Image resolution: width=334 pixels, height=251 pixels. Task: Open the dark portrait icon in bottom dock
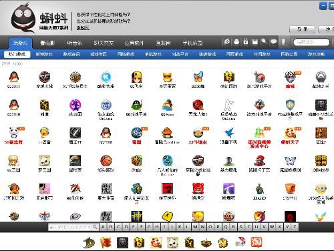122,242
